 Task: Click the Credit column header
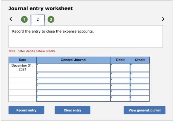point(140,60)
